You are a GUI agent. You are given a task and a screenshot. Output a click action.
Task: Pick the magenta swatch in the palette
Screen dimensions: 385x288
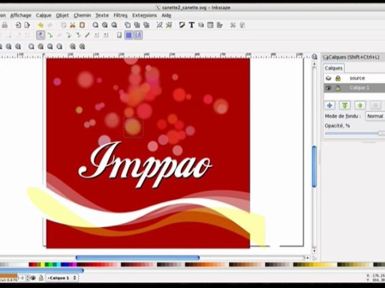pos(75,264)
